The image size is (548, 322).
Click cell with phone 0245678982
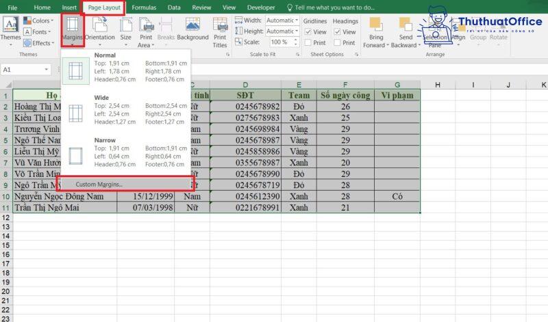pos(245,107)
